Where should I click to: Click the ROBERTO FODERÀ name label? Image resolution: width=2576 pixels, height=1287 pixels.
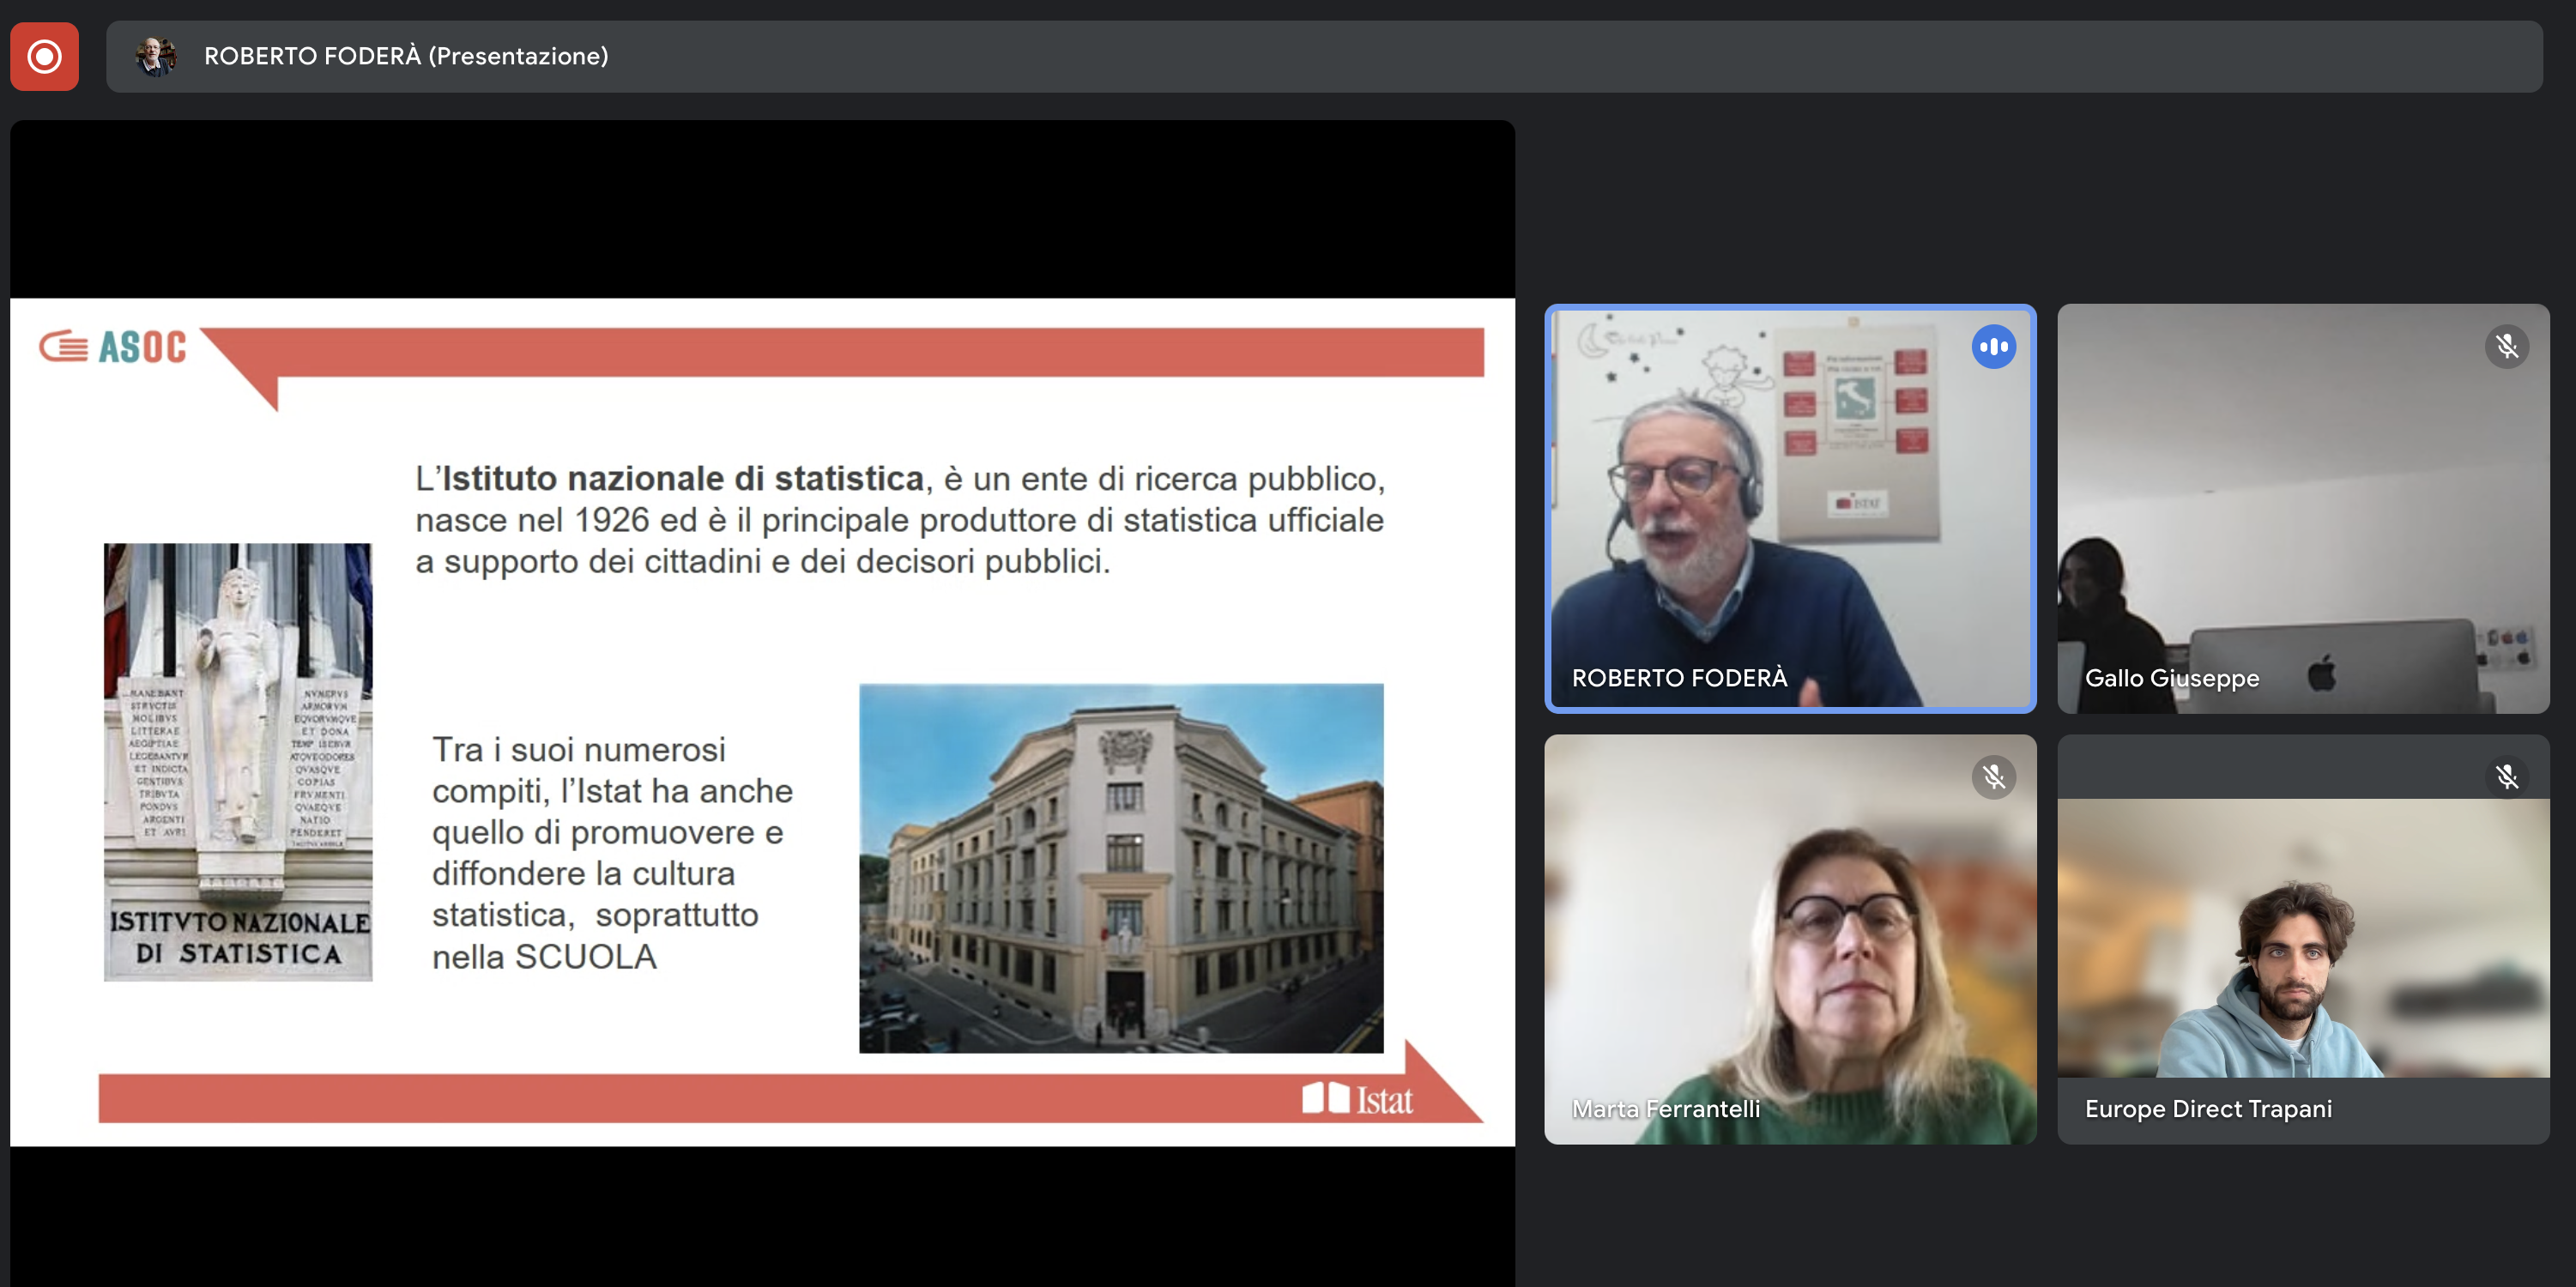click(x=1679, y=678)
